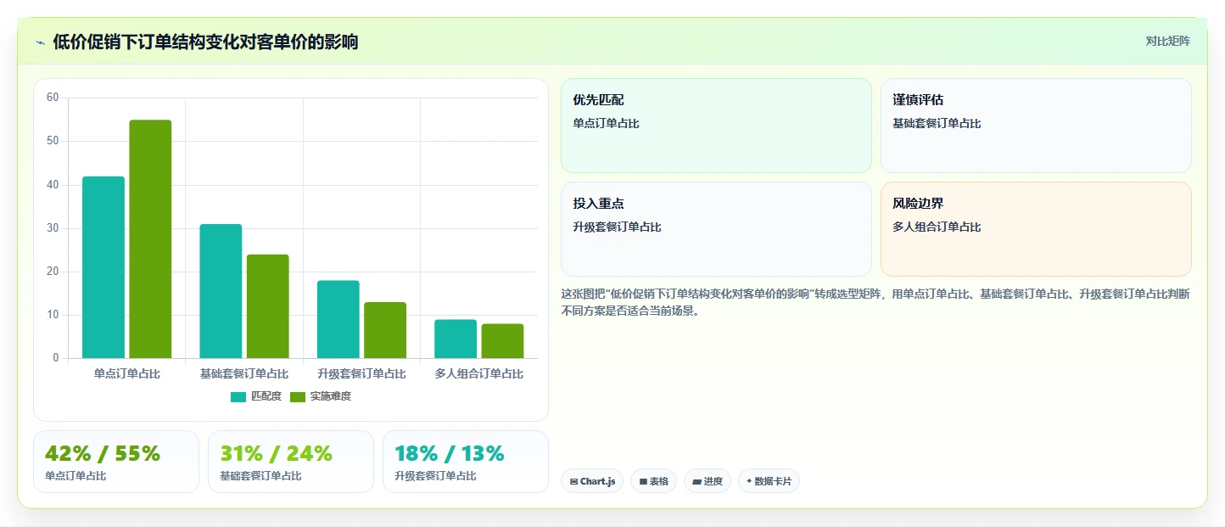The width and height of the screenshot is (1225, 527).
Task: Click the 表格 tag
Action: coord(653,481)
